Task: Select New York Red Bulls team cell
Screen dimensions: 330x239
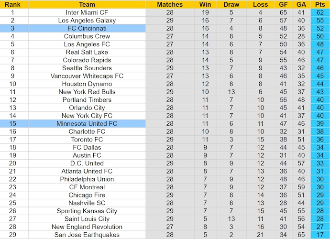Action: click(87, 92)
